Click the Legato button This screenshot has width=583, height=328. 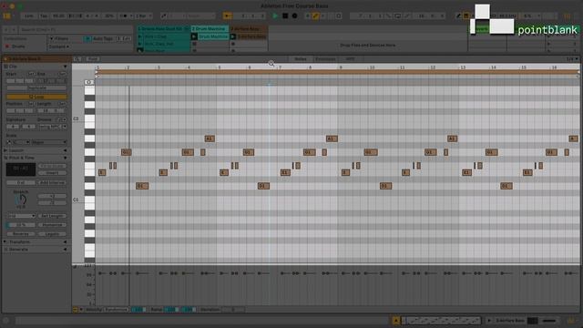point(53,234)
